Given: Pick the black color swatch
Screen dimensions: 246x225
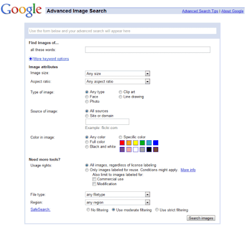Looking at the screenshot, I should click(149, 149).
